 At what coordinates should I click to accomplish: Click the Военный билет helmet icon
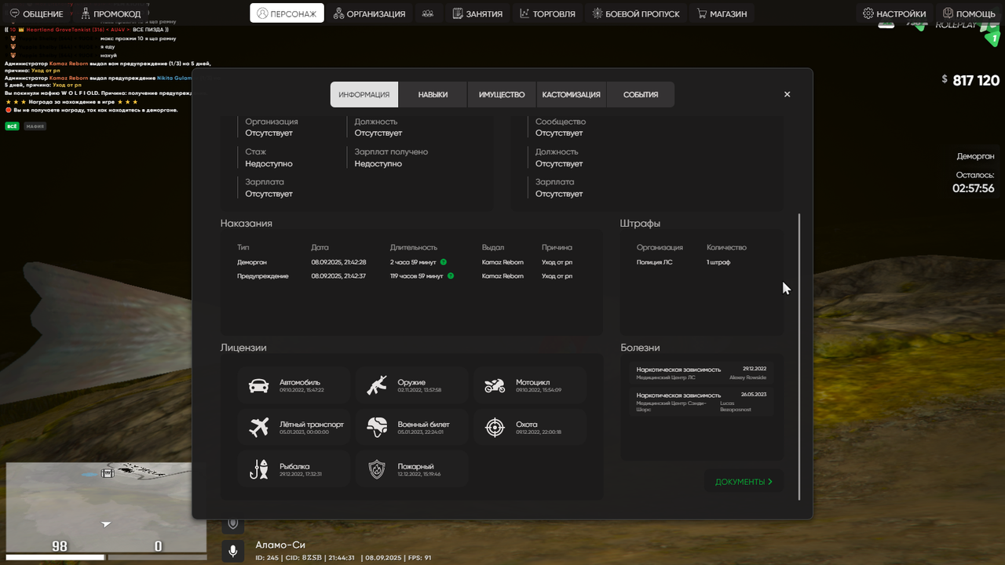click(377, 428)
